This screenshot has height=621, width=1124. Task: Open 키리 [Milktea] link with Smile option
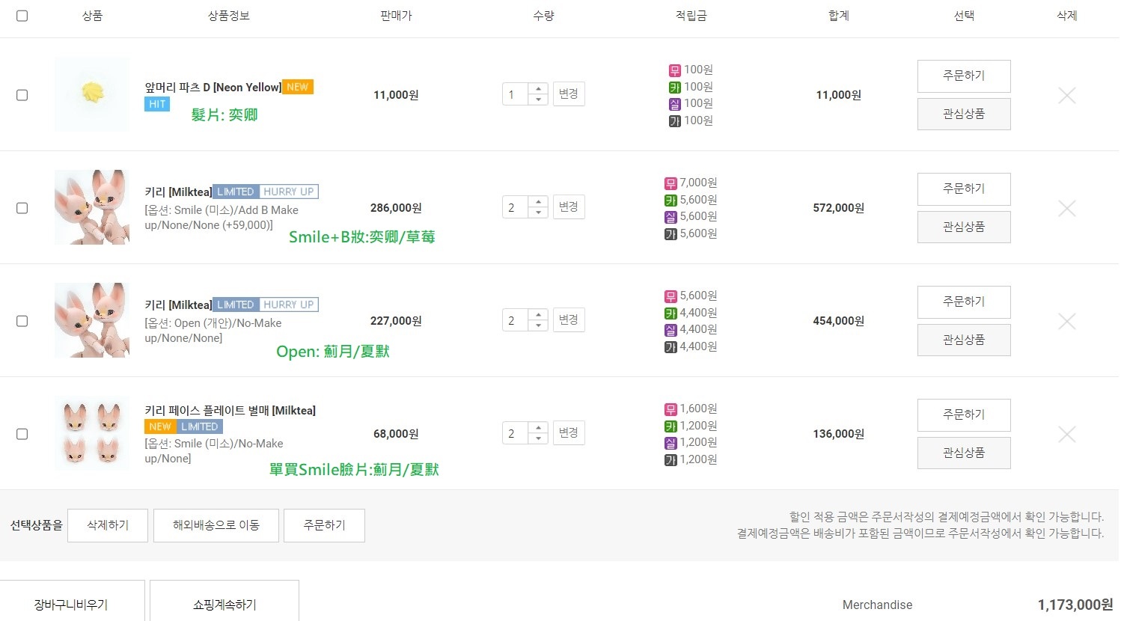(x=178, y=192)
